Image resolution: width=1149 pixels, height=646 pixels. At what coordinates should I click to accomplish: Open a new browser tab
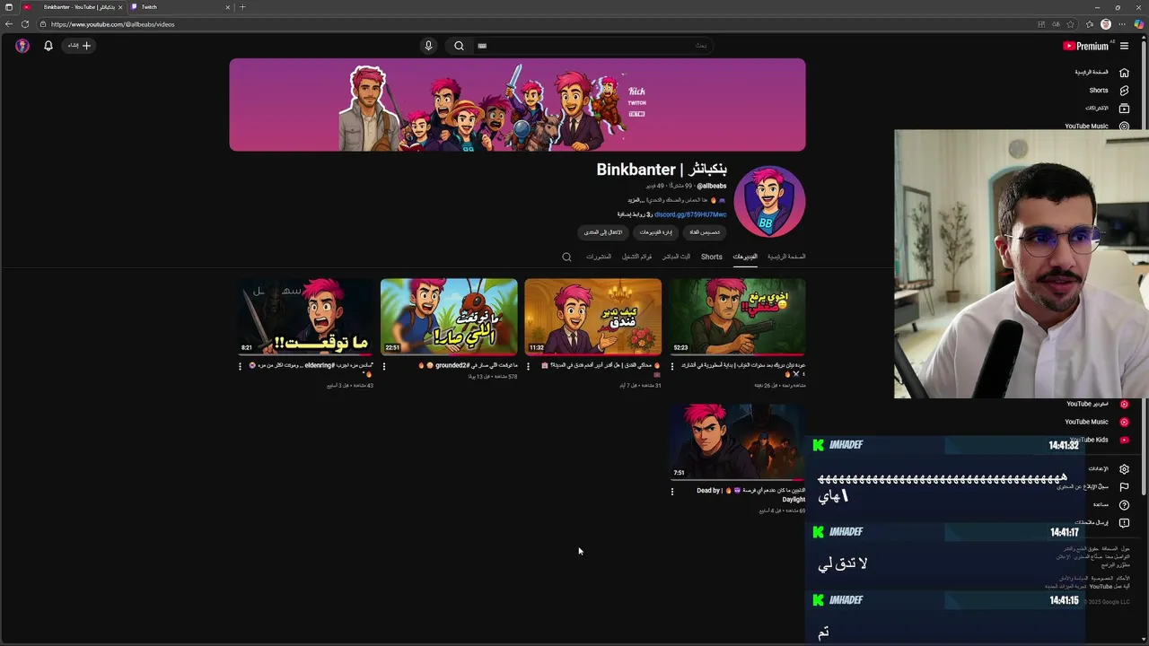click(x=242, y=7)
